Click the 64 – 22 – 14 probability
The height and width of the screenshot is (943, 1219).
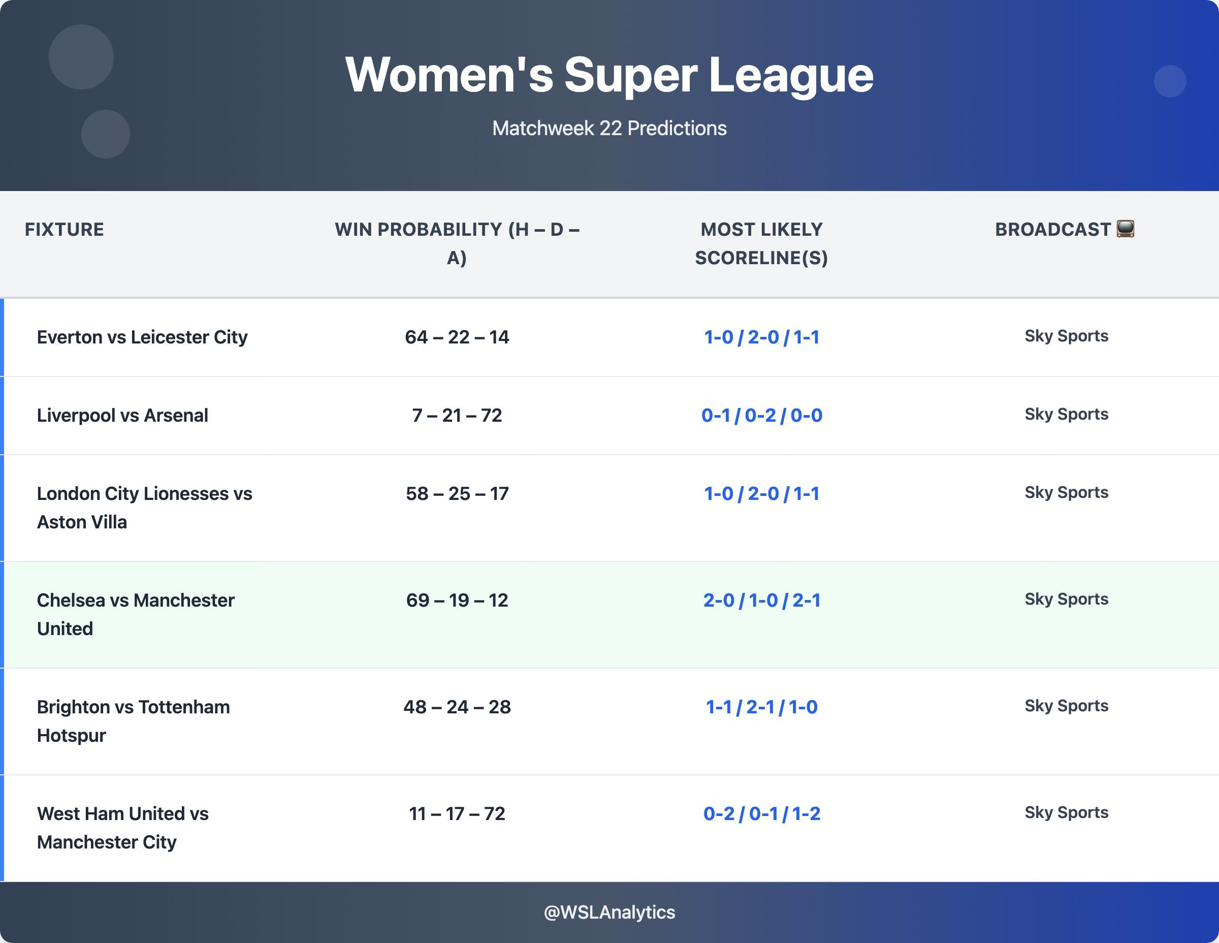[457, 337]
